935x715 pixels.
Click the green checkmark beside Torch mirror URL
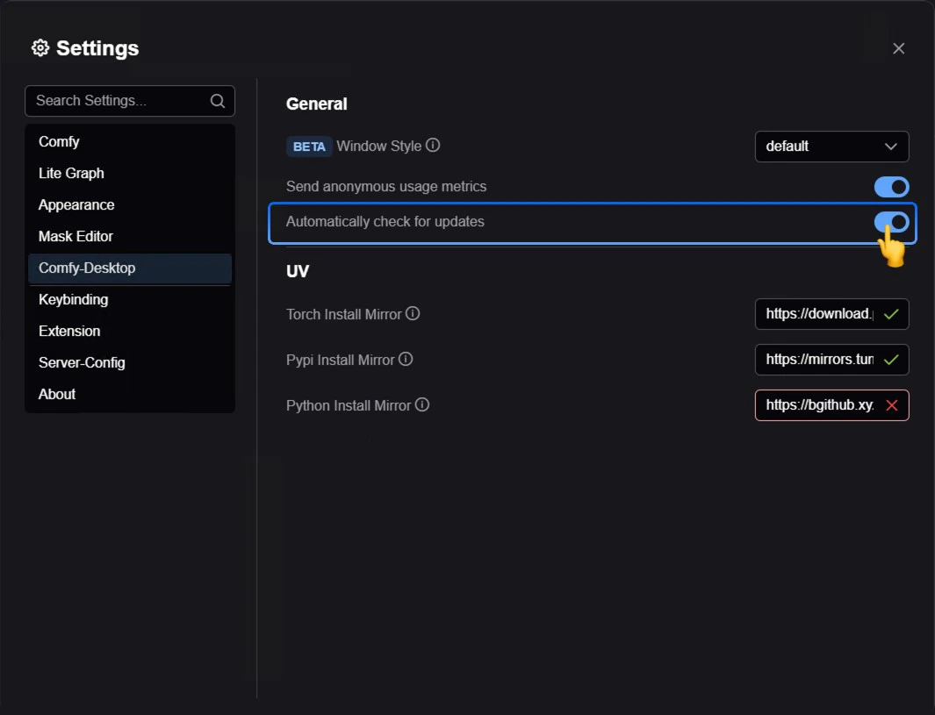pyautogui.click(x=893, y=313)
